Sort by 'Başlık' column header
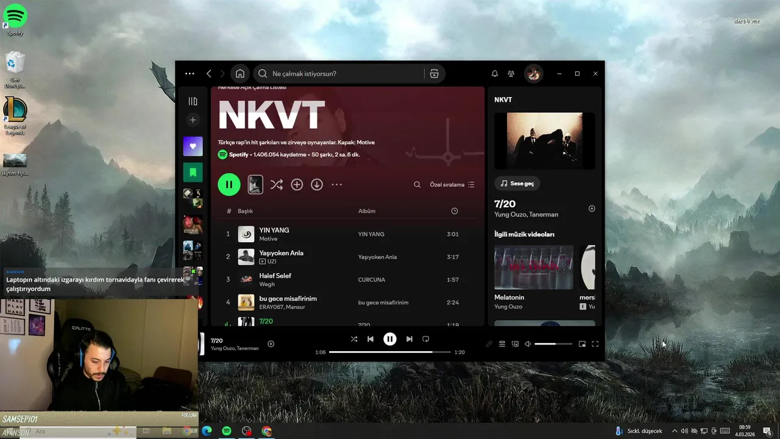The width and height of the screenshot is (780, 439). pyautogui.click(x=245, y=211)
